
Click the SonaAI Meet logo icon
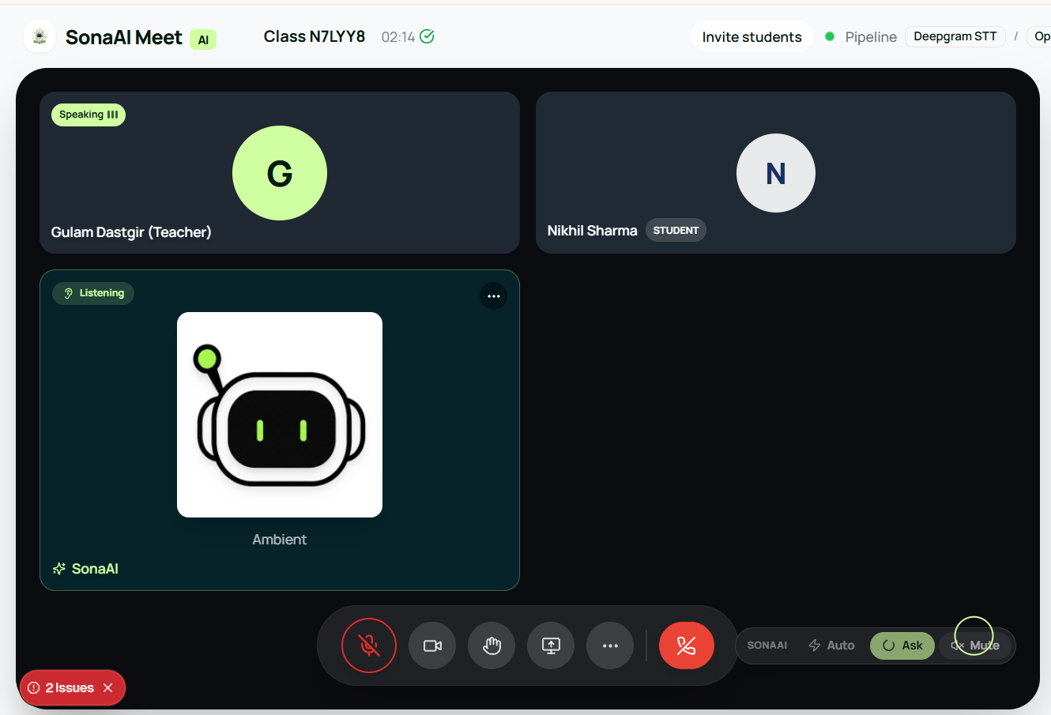pyautogui.click(x=40, y=37)
